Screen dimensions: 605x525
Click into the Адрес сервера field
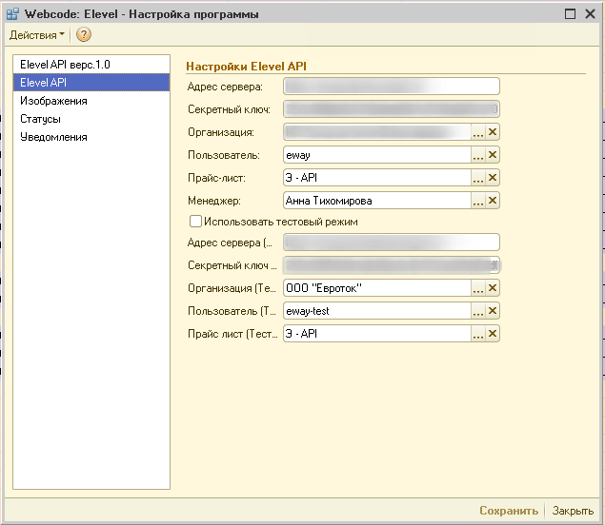391,87
